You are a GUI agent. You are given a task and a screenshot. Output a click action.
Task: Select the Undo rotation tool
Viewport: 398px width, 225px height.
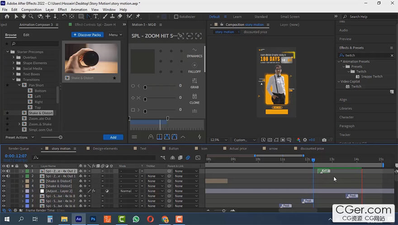[x=64, y=16]
